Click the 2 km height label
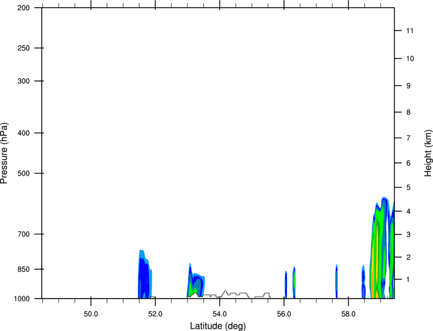This screenshot has width=433, height=331. pyautogui.click(x=408, y=257)
